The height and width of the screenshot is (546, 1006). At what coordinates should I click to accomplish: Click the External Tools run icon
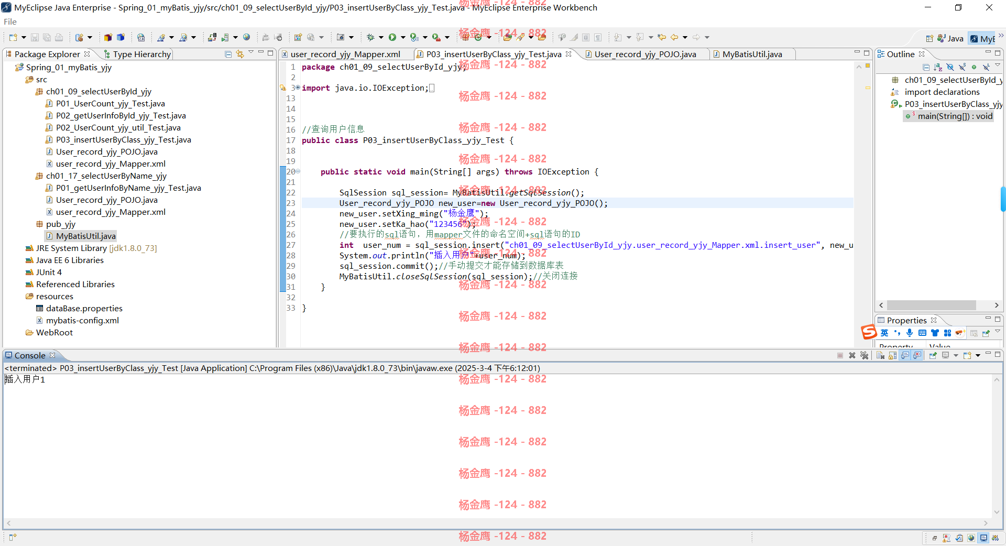pyautogui.click(x=436, y=37)
